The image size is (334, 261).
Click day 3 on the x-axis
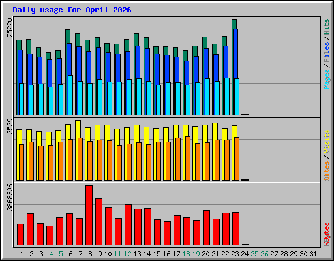41,254
